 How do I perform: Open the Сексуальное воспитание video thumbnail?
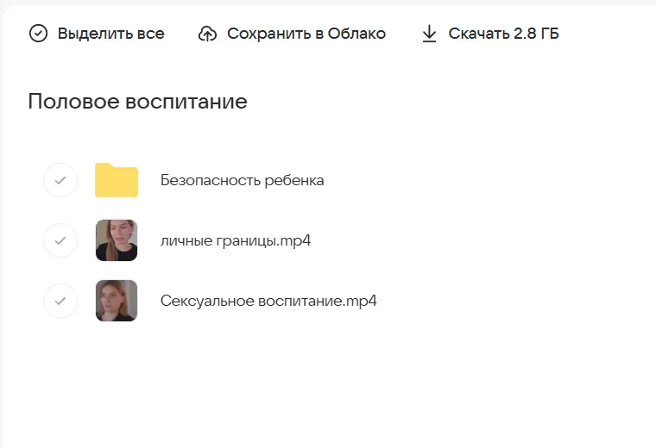[x=117, y=301]
